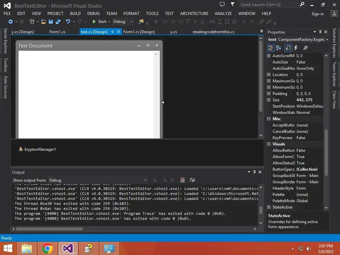The height and width of the screenshot is (255, 340).
Task: Click the Output horizontal scrollbar thumb
Action: click(x=49, y=229)
